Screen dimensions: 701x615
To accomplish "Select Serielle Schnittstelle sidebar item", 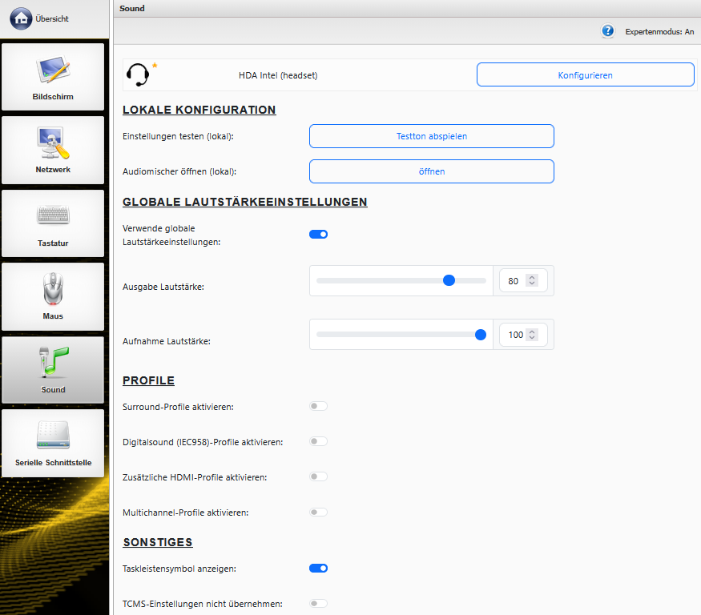I will point(53,443).
